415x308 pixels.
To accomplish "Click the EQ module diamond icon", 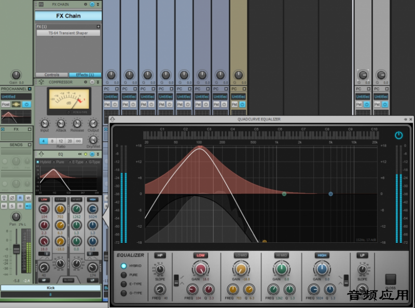I will 41,154.
